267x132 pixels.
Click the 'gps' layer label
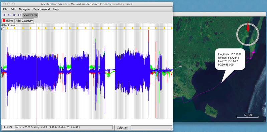[x=3, y=28]
